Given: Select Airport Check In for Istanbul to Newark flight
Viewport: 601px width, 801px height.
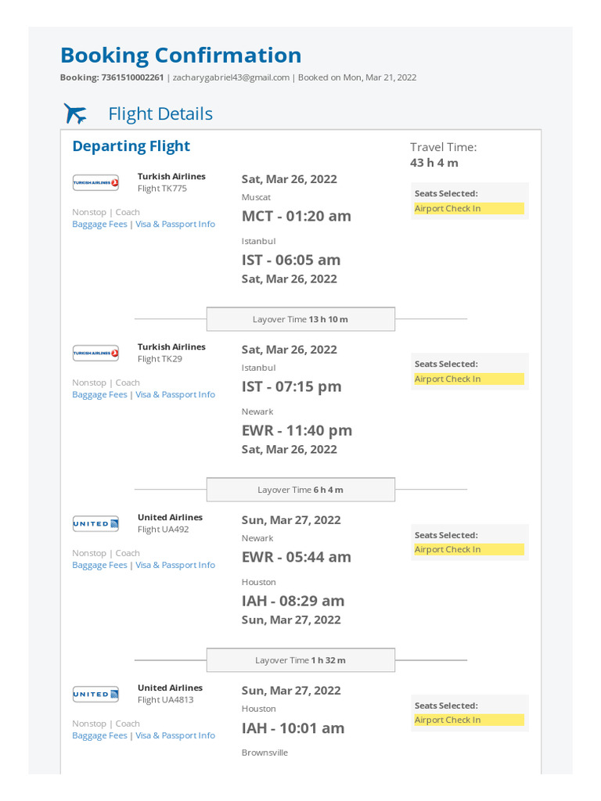Looking at the screenshot, I should pyautogui.click(x=469, y=379).
